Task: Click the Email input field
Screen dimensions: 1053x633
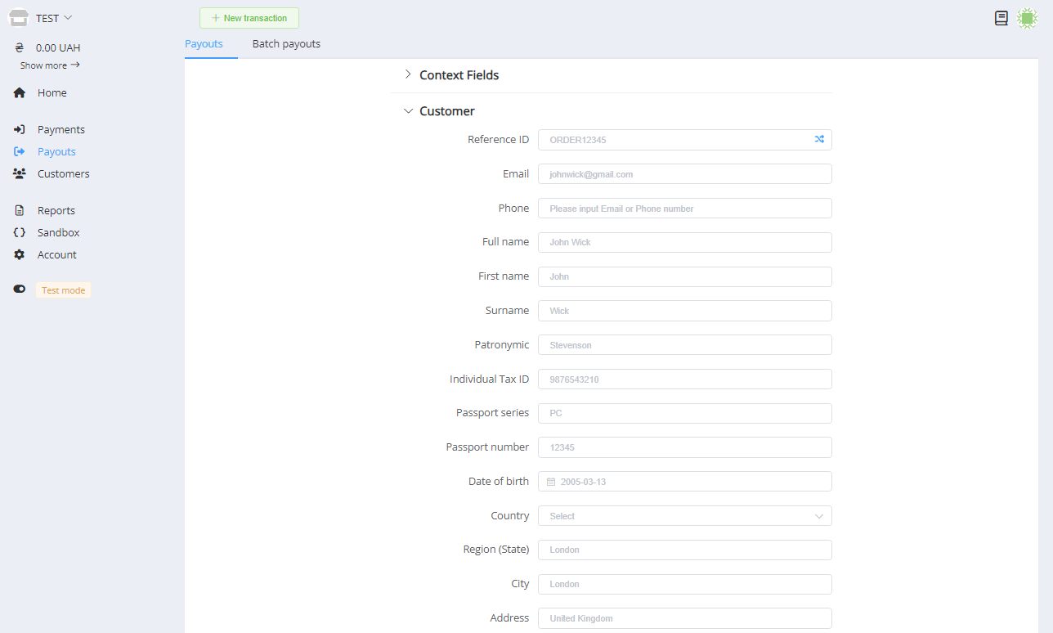Action: 684,174
